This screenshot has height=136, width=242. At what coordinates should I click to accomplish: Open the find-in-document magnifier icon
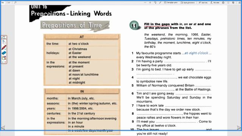(x=15, y=3)
